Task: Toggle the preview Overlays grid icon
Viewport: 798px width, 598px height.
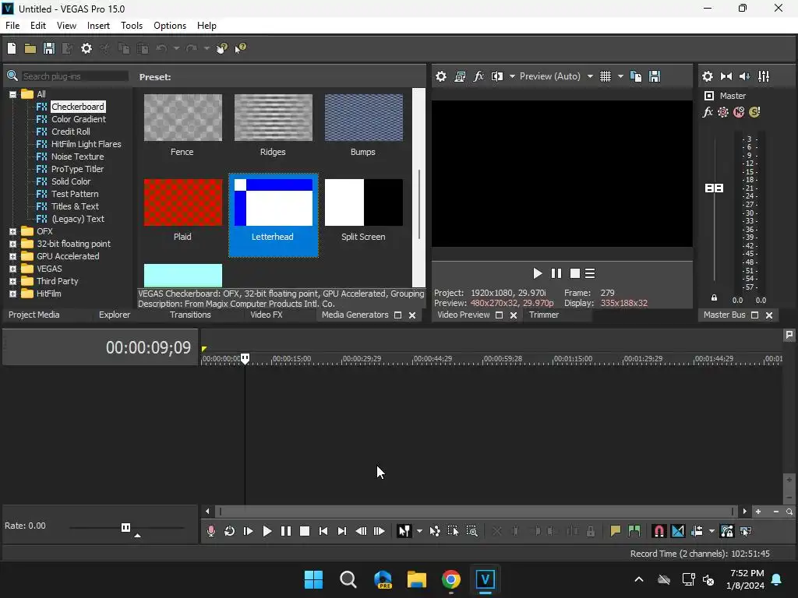Action: tap(605, 76)
